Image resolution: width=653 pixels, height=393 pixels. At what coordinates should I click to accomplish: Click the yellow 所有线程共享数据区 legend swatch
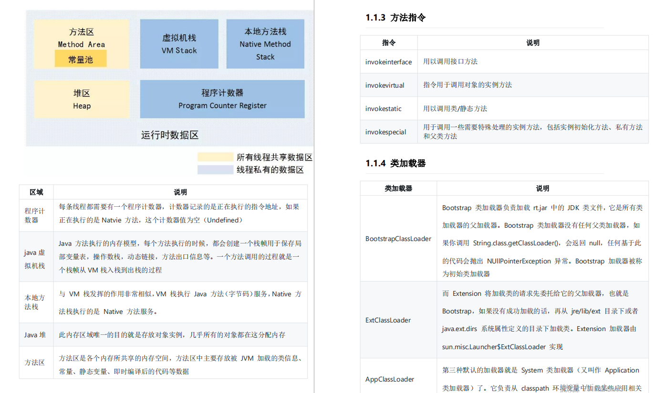[215, 157]
